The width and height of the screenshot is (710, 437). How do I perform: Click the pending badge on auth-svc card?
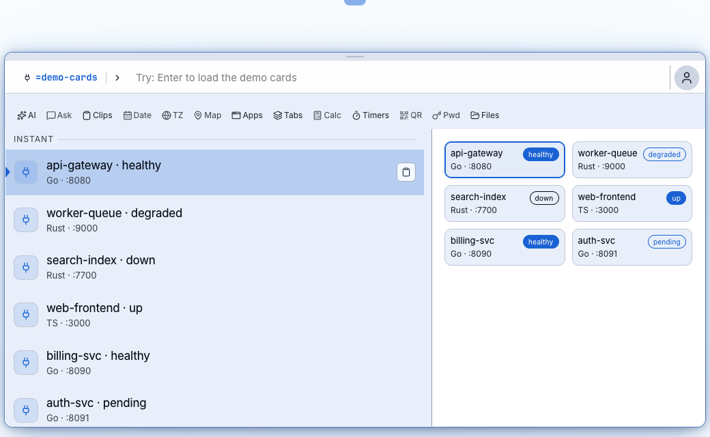click(x=666, y=242)
